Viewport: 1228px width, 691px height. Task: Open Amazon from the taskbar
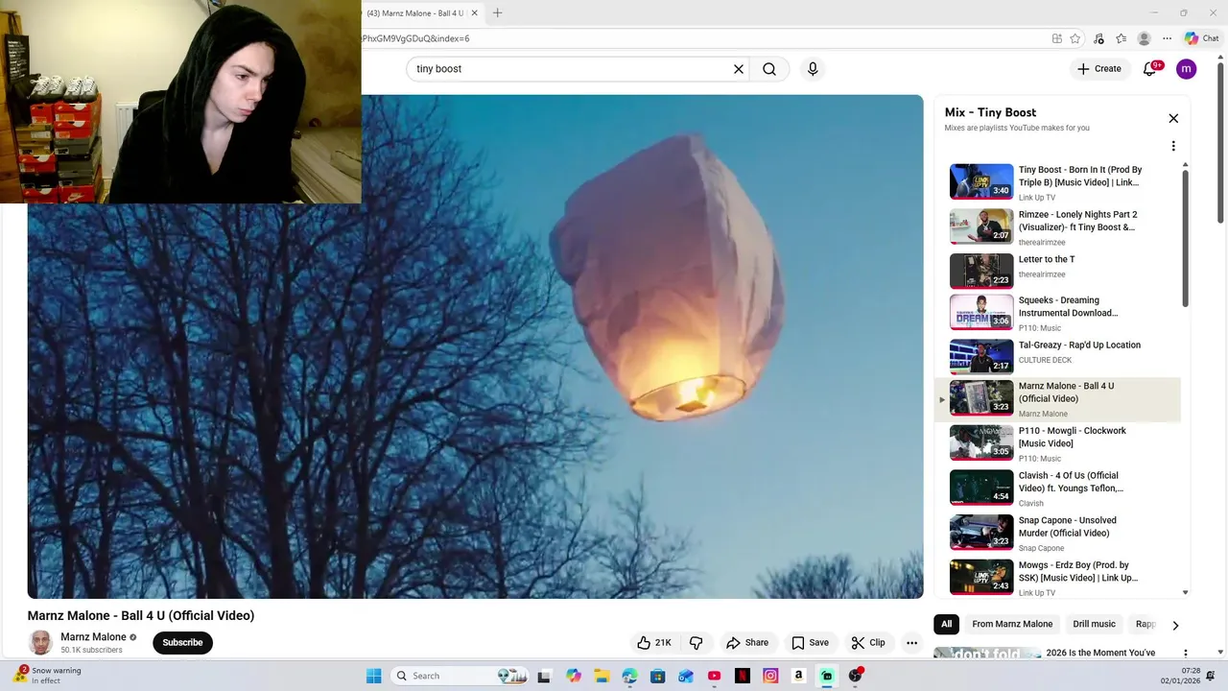[798, 676]
